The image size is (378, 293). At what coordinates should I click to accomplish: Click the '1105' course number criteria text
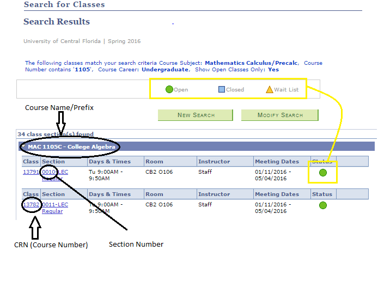[x=82, y=70]
